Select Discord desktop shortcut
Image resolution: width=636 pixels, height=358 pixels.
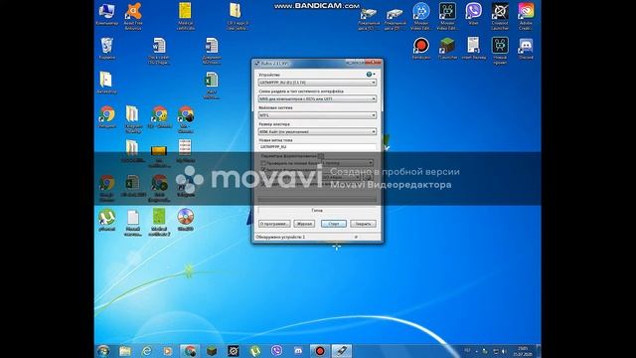pos(526,49)
